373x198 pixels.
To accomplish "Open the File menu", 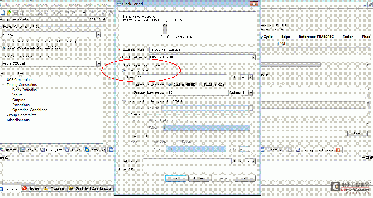I will point(6,5).
